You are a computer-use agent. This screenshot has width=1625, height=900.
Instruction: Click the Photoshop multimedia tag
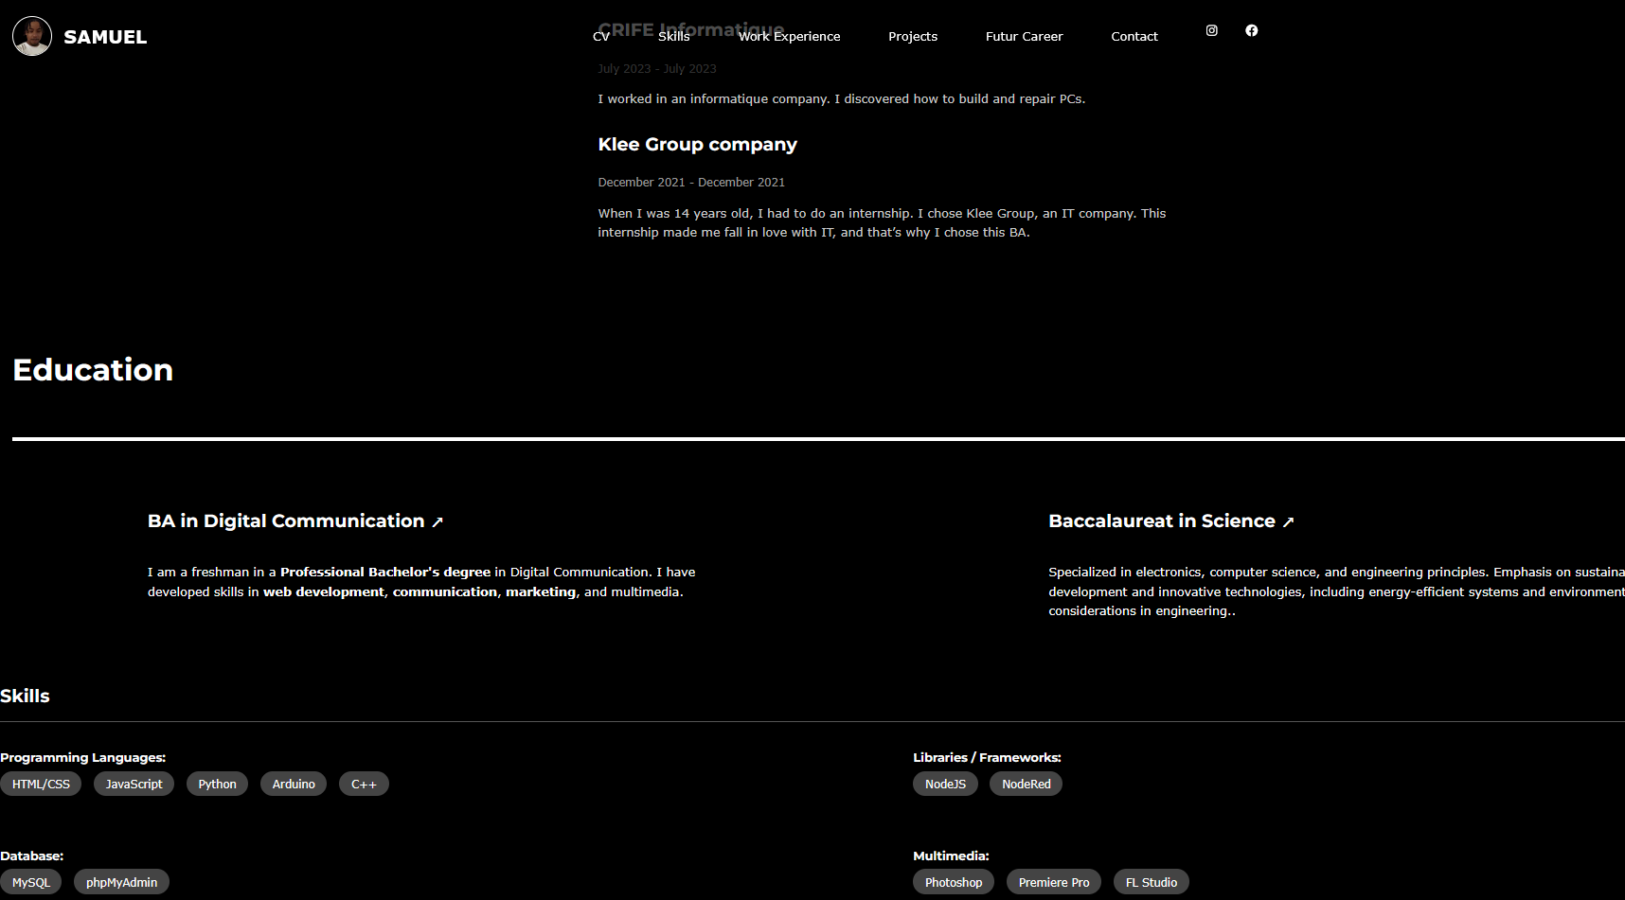point(953,882)
